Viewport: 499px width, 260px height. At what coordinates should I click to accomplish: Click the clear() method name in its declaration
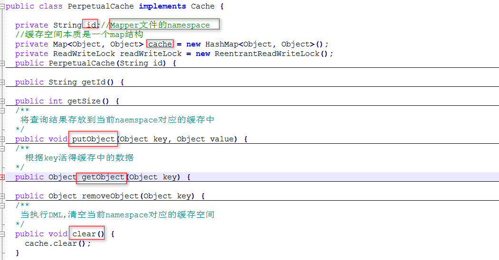[x=88, y=234]
